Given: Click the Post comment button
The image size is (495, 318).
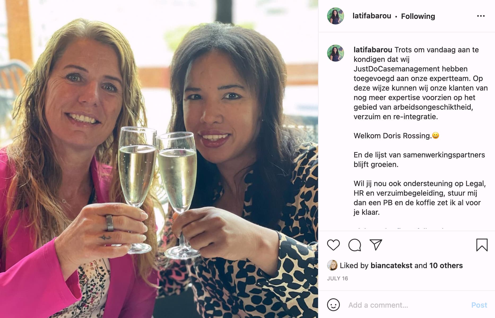Looking at the screenshot, I should (x=479, y=305).
